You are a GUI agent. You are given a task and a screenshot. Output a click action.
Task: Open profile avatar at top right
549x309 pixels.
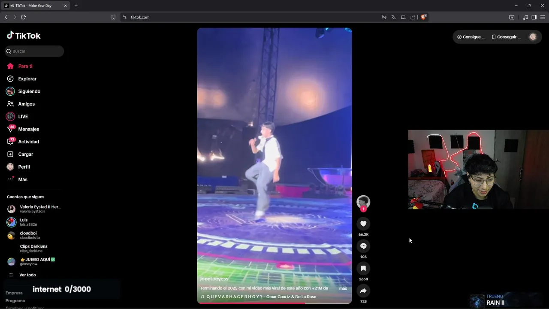[x=533, y=37]
